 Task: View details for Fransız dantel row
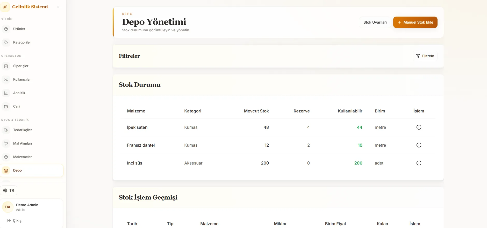click(x=419, y=145)
